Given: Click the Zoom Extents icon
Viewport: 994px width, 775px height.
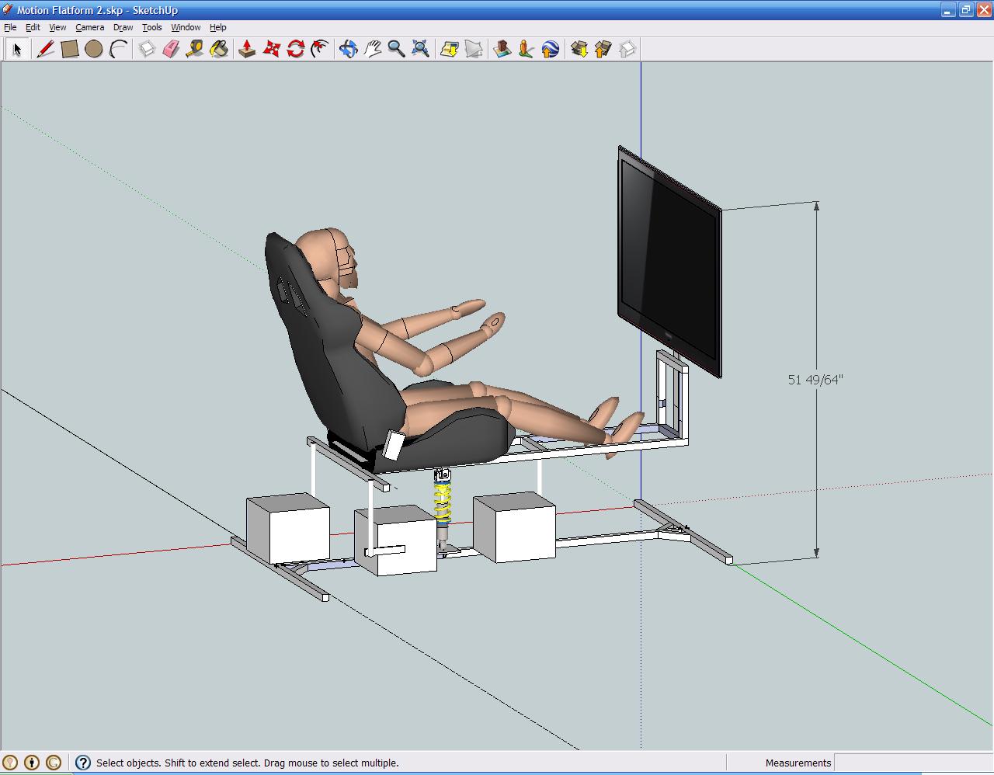Looking at the screenshot, I should coord(420,49).
